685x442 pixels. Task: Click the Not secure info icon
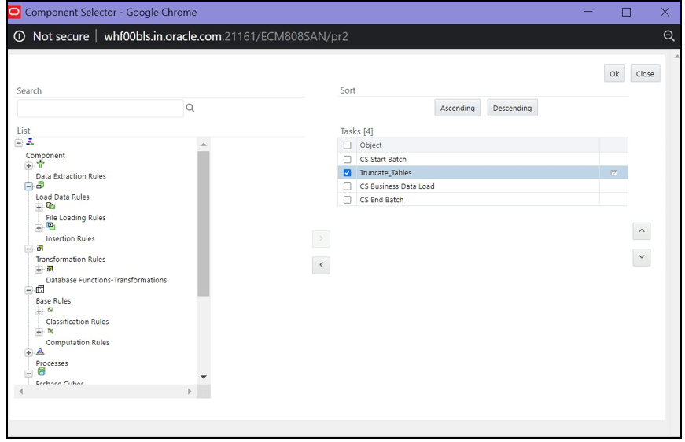pyautogui.click(x=19, y=36)
